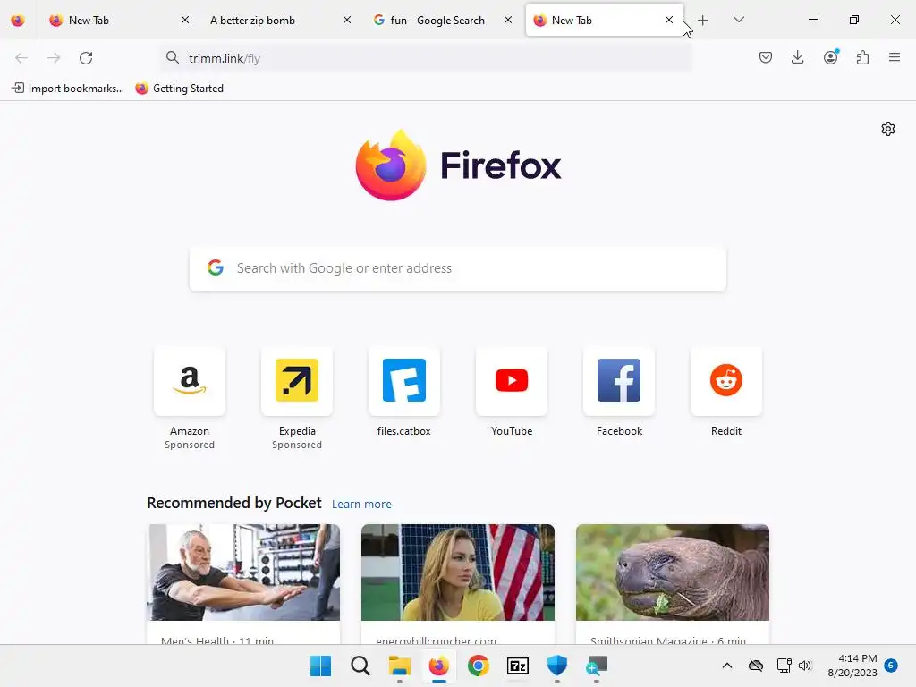This screenshot has width=916, height=687.
Task: Open 7-Zip from the taskbar
Action: coord(518,666)
